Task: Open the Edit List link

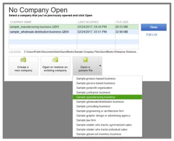Action: (x=152, y=34)
